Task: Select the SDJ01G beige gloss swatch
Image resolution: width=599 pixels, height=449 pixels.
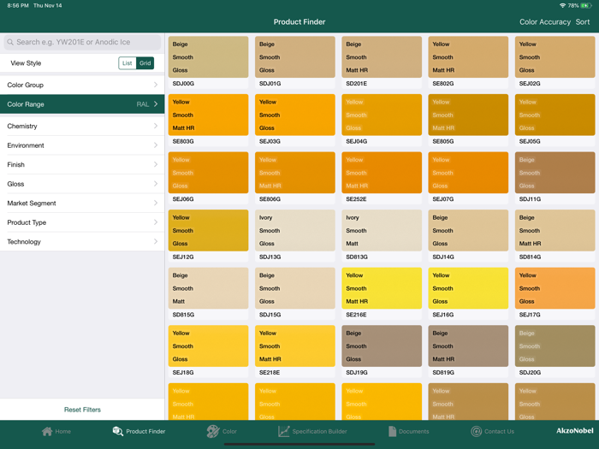Action: [295, 57]
